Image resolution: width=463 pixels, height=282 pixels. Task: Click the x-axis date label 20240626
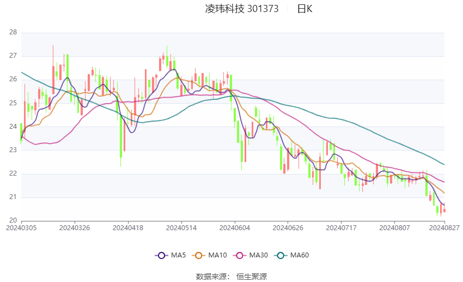[x=288, y=228]
